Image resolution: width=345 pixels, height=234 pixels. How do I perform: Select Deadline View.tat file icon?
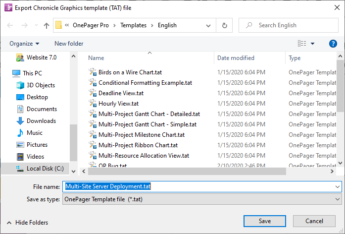[x=93, y=93]
